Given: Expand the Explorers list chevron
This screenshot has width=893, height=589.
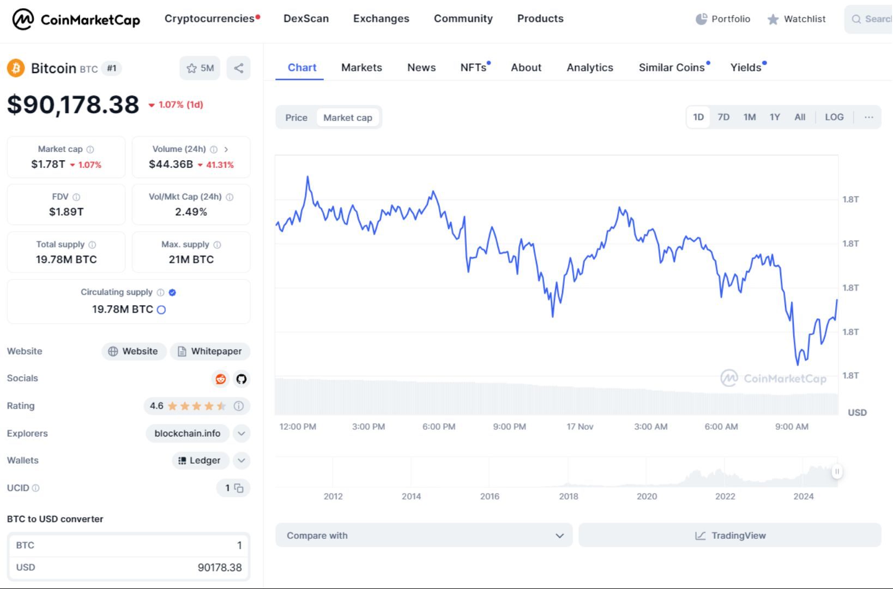Looking at the screenshot, I should (242, 434).
